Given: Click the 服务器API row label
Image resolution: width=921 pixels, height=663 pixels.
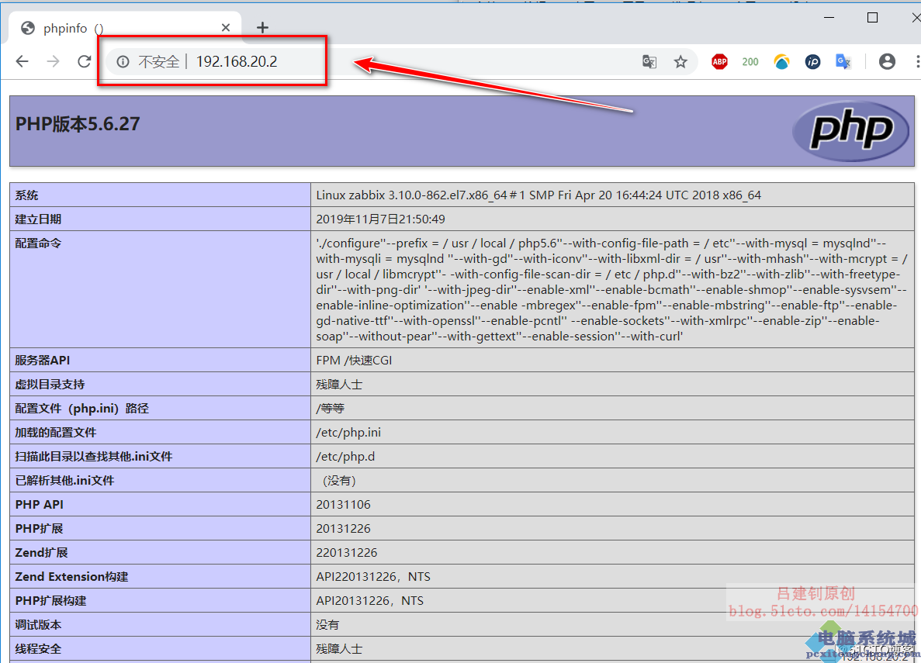Looking at the screenshot, I should coord(43,360).
